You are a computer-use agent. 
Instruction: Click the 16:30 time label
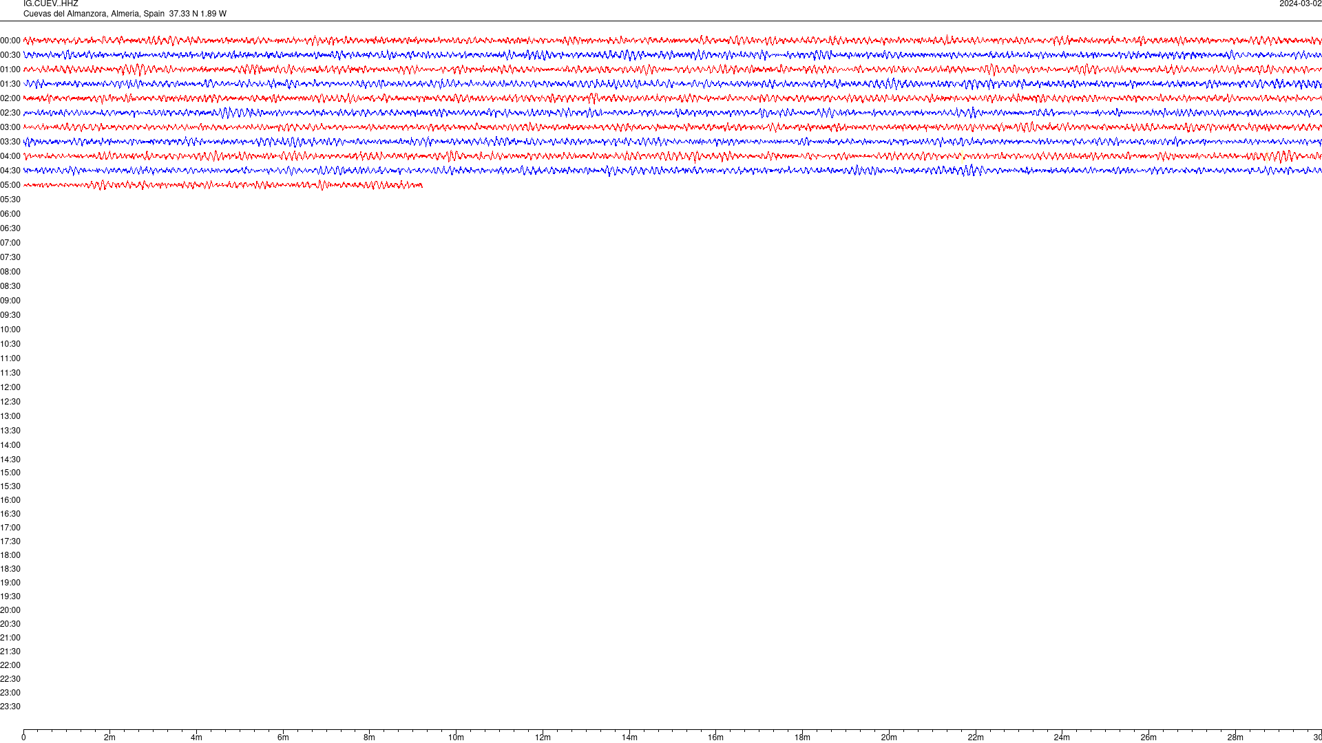point(10,514)
